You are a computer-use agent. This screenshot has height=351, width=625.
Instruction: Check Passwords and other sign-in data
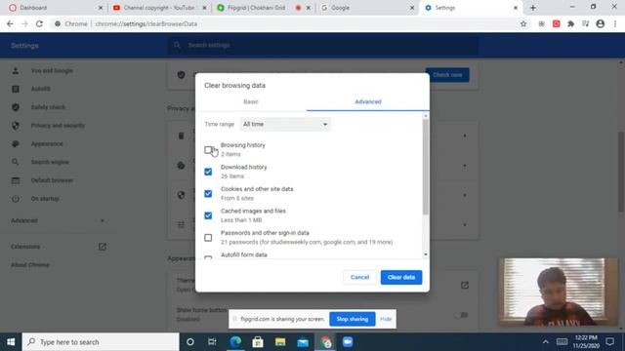click(x=208, y=238)
